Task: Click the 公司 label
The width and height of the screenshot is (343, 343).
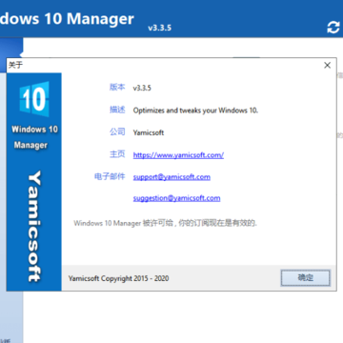Action: (x=117, y=131)
